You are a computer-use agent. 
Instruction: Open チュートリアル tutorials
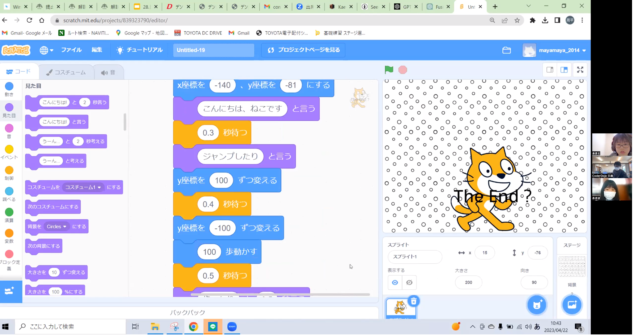[x=140, y=50]
